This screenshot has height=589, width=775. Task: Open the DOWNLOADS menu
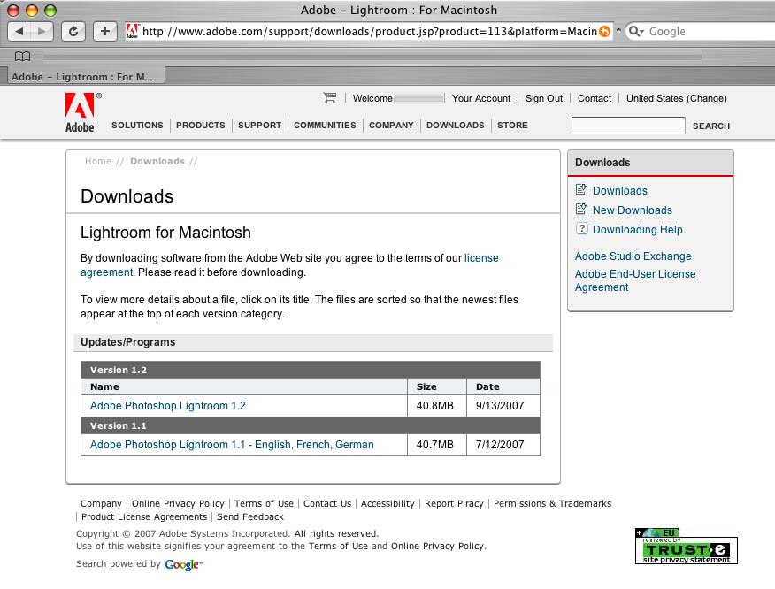click(456, 125)
